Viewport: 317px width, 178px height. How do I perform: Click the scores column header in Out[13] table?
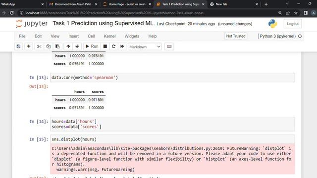pyautogui.click(x=98, y=91)
